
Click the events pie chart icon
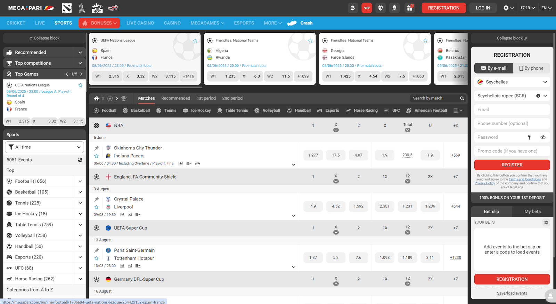coord(80,160)
